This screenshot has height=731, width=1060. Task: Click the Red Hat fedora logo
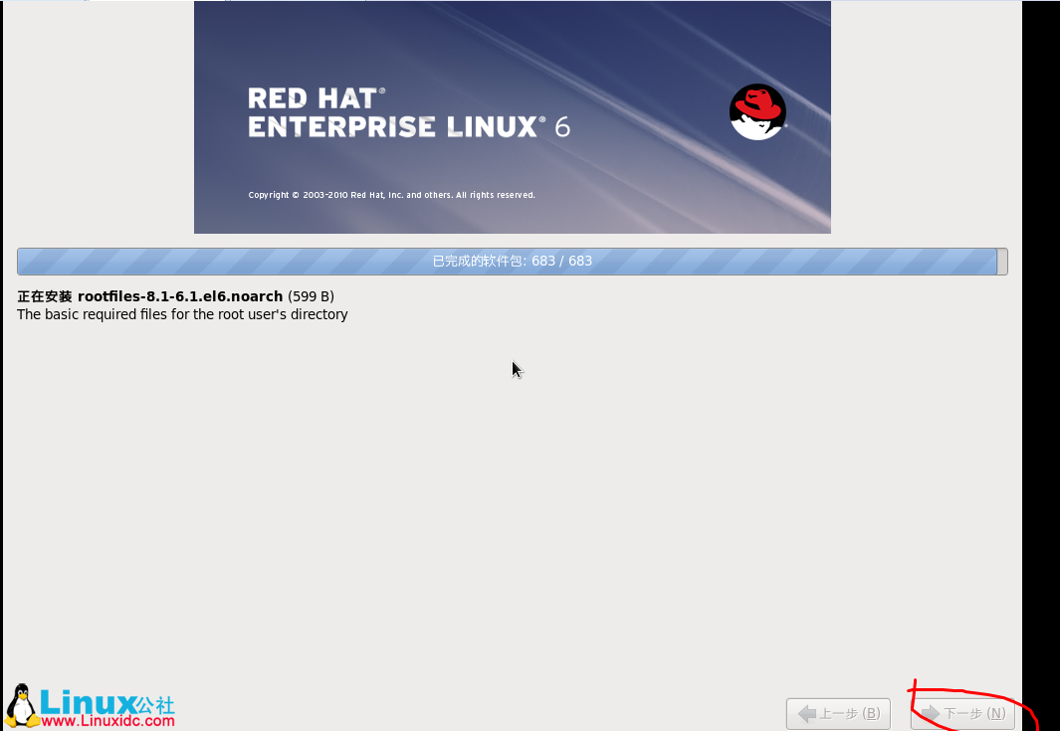coord(757,111)
